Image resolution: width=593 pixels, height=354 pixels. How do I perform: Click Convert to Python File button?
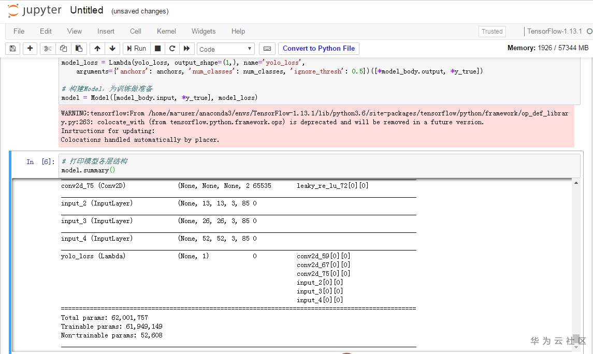pyautogui.click(x=319, y=48)
